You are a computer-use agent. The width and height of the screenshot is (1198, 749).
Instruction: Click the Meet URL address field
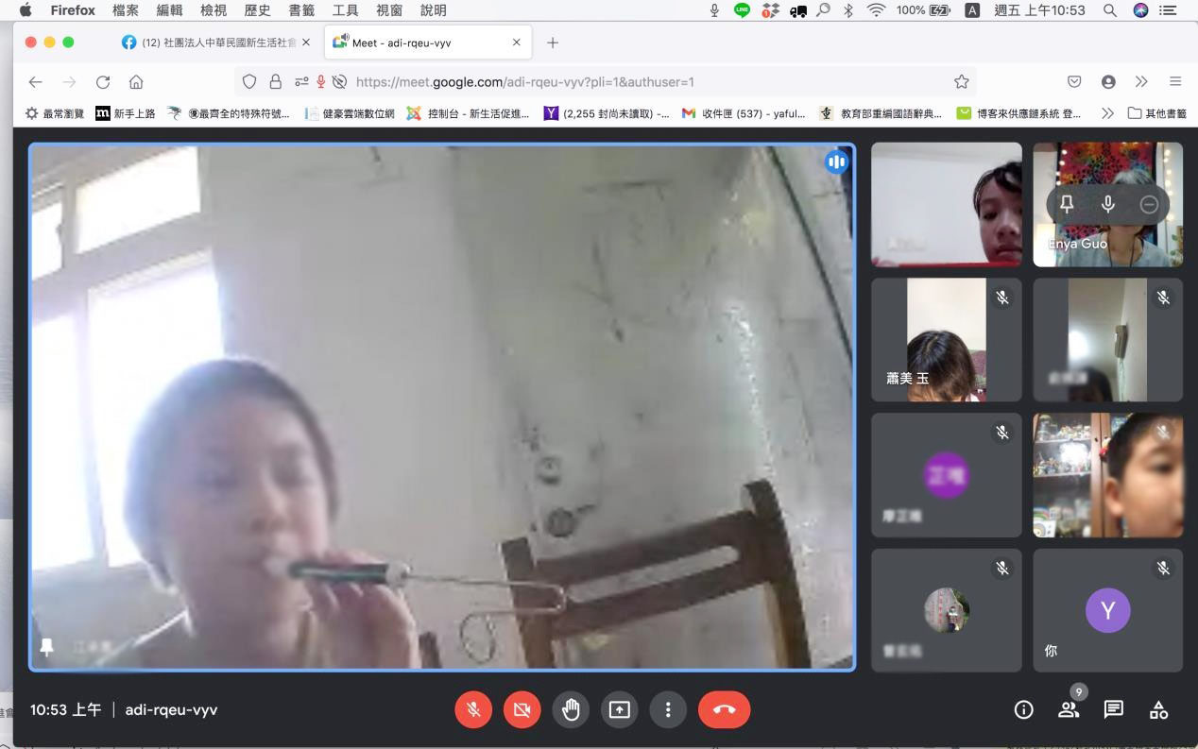click(x=605, y=81)
